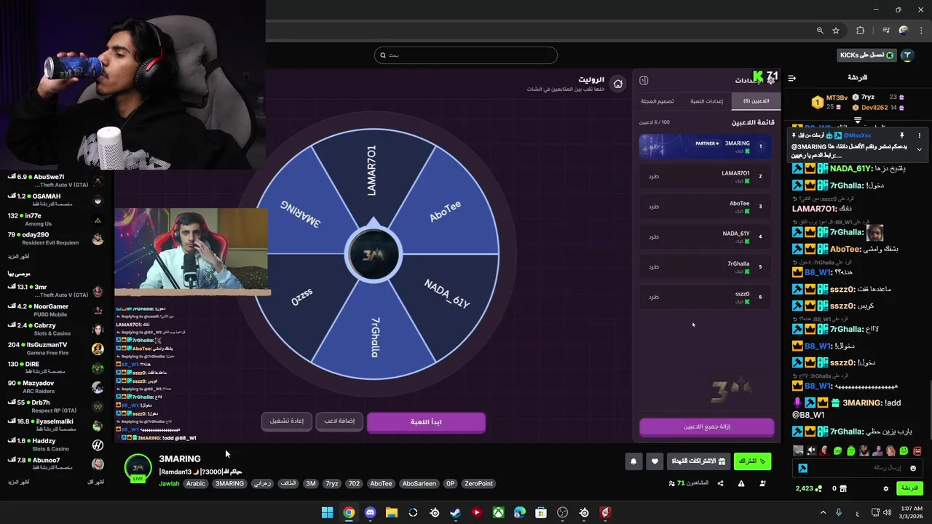The width and height of the screenshot is (932, 524).
Task: Show hidden system tray icons
Action: pos(824,512)
